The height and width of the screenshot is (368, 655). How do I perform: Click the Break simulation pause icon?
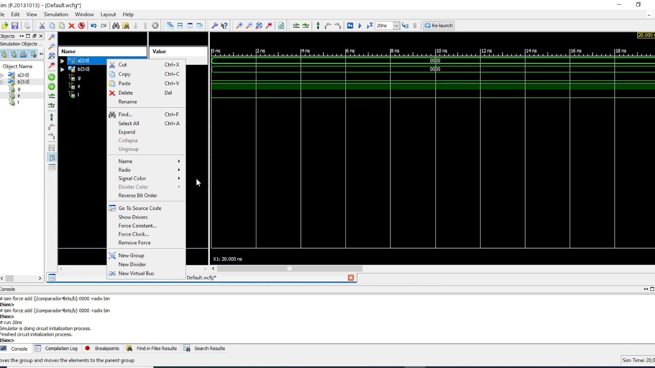[x=415, y=26]
